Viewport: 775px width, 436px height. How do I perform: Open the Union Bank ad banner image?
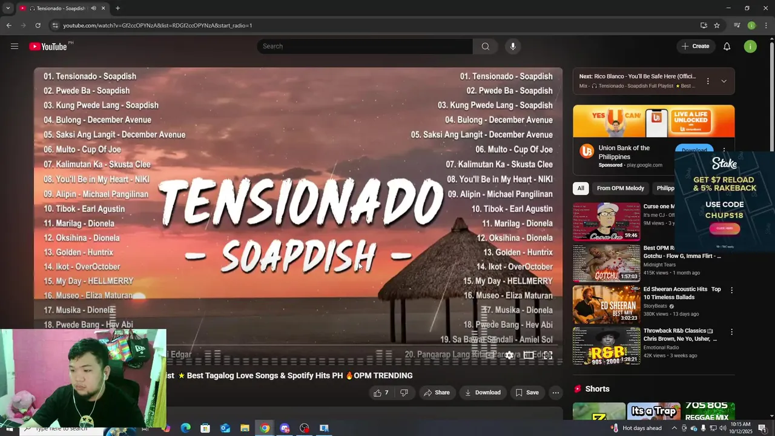click(x=654, y=122)
